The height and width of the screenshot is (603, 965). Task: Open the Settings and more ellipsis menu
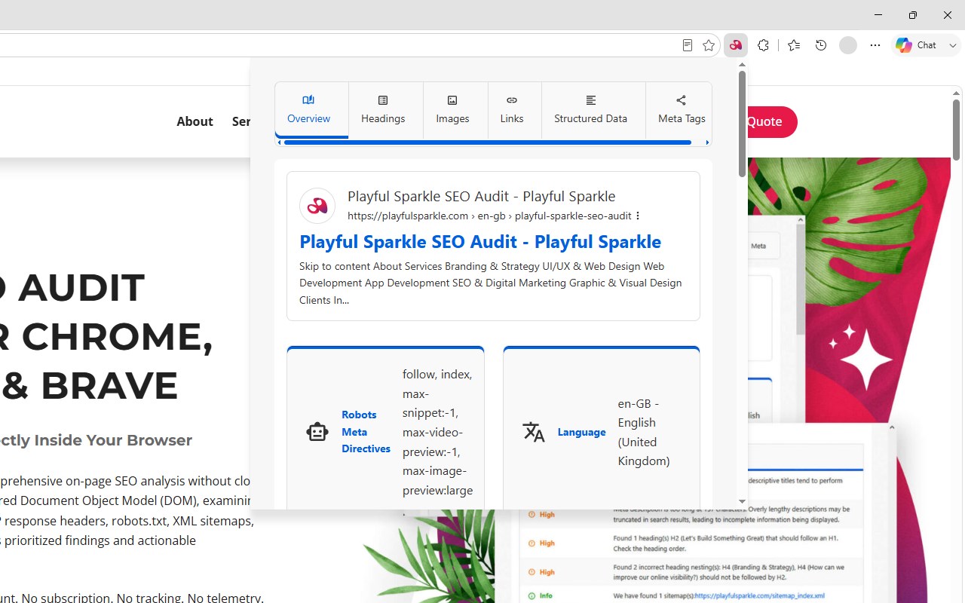click(x=875, y=45)
